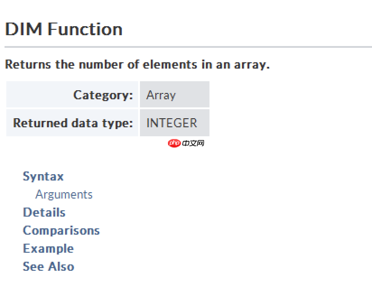Click the word DIM in the heading

click(x=24, y=29)
